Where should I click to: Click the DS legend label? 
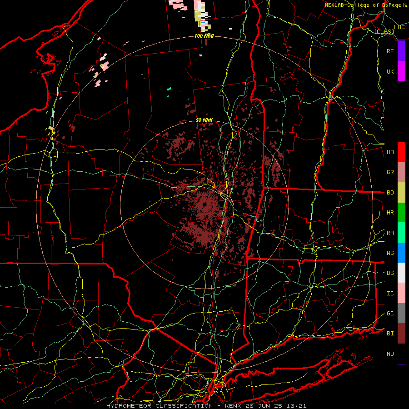(390, 273)
